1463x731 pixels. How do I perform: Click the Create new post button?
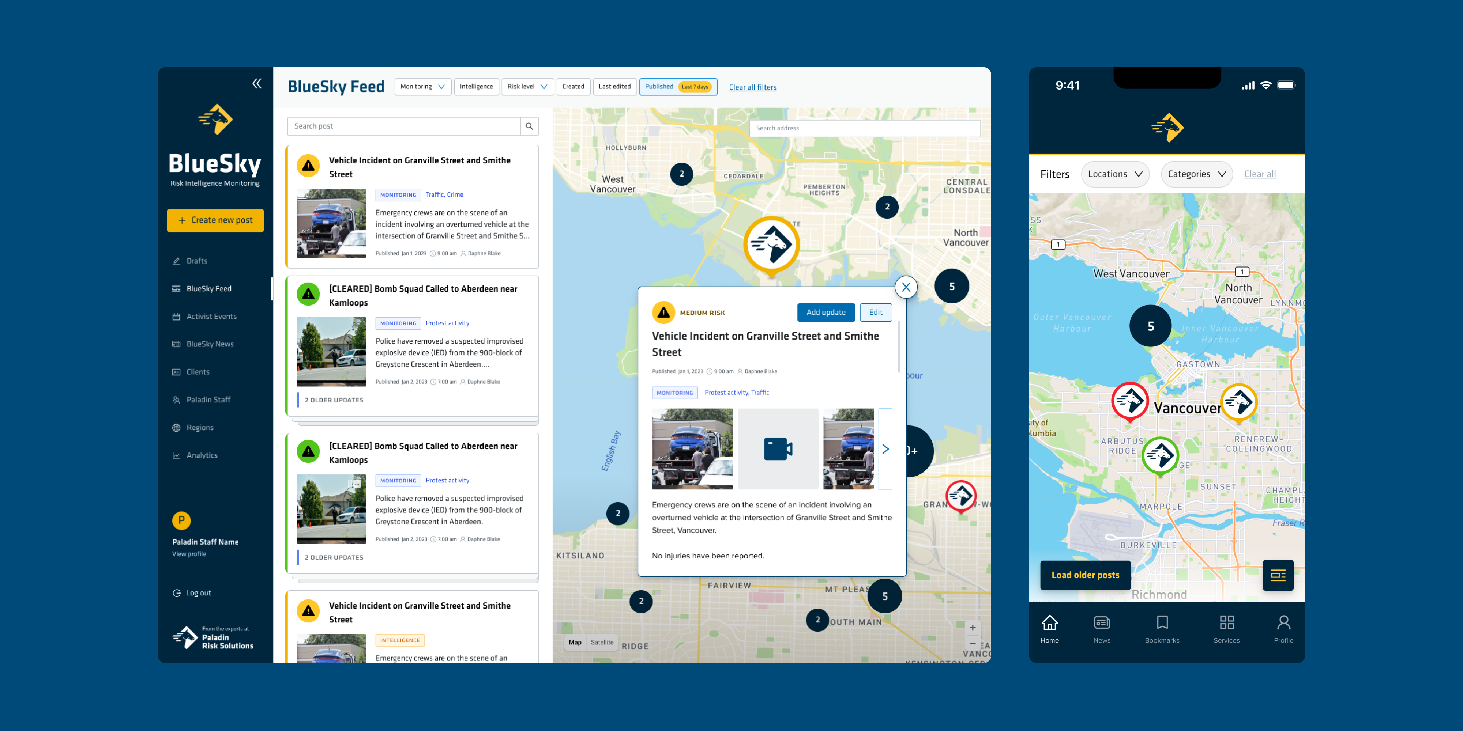tap(215, 220)
